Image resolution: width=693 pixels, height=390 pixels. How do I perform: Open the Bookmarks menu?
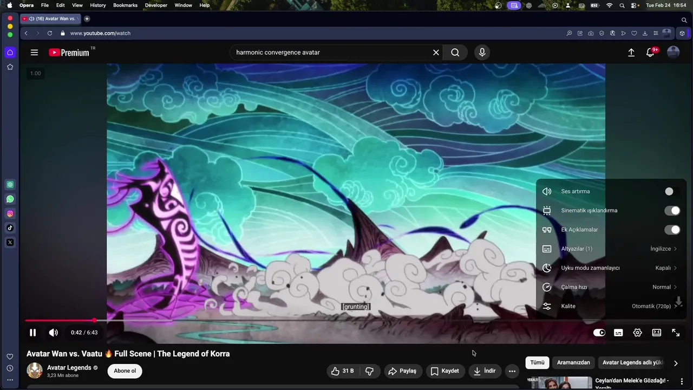click(125, 5)
